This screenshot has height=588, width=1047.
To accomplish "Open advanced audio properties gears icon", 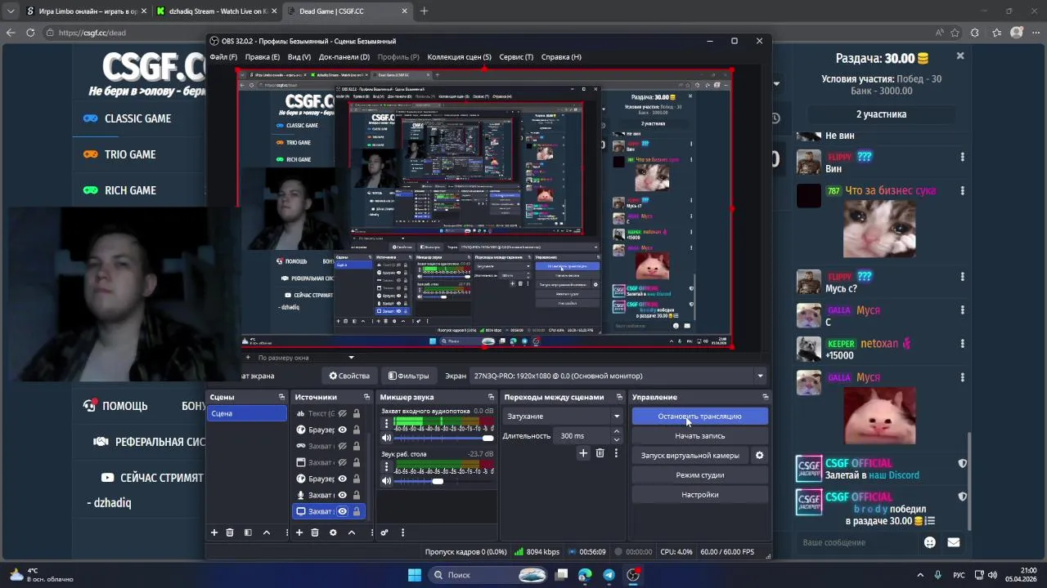I will [x=384, y=532].
